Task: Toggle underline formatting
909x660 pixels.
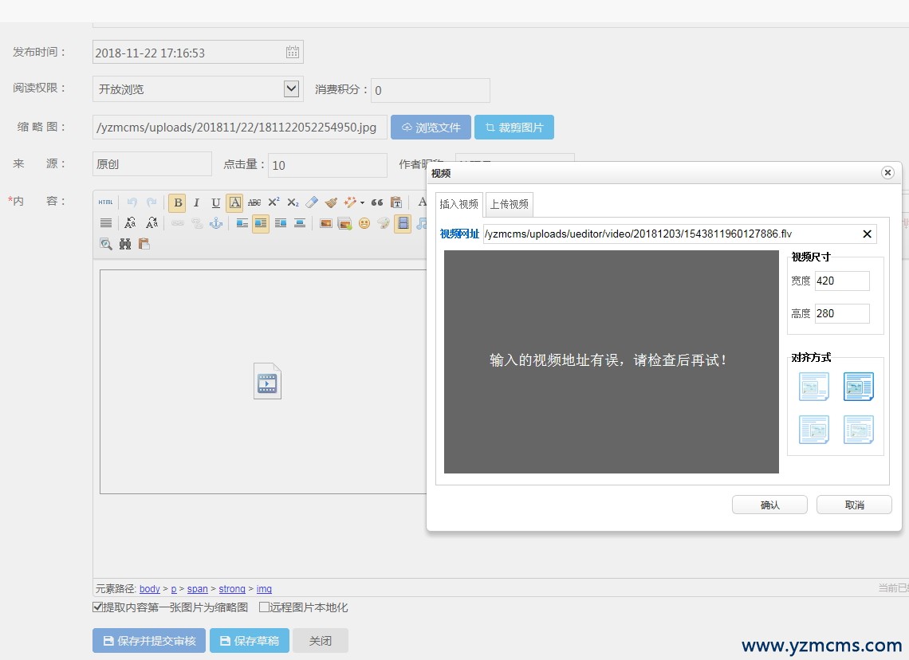Action: tap(215, 202)
